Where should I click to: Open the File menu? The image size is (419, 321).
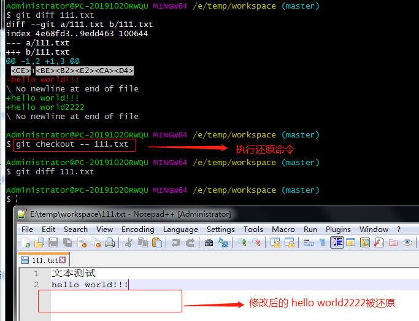[x=27, y=230]
